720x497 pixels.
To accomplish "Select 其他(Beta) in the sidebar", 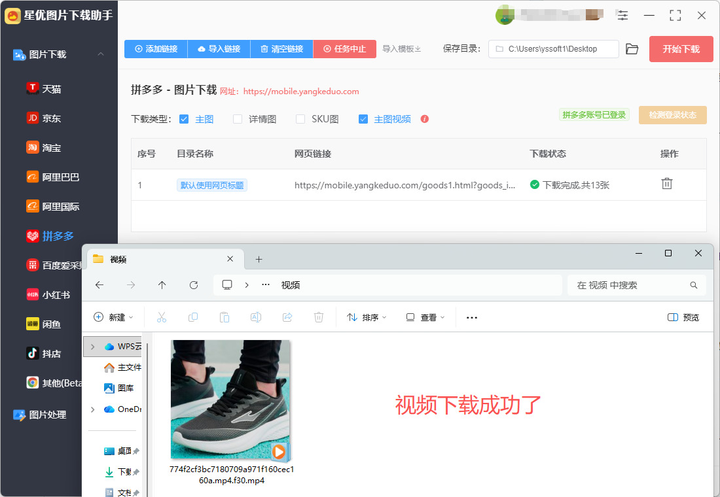I will 54,383.
